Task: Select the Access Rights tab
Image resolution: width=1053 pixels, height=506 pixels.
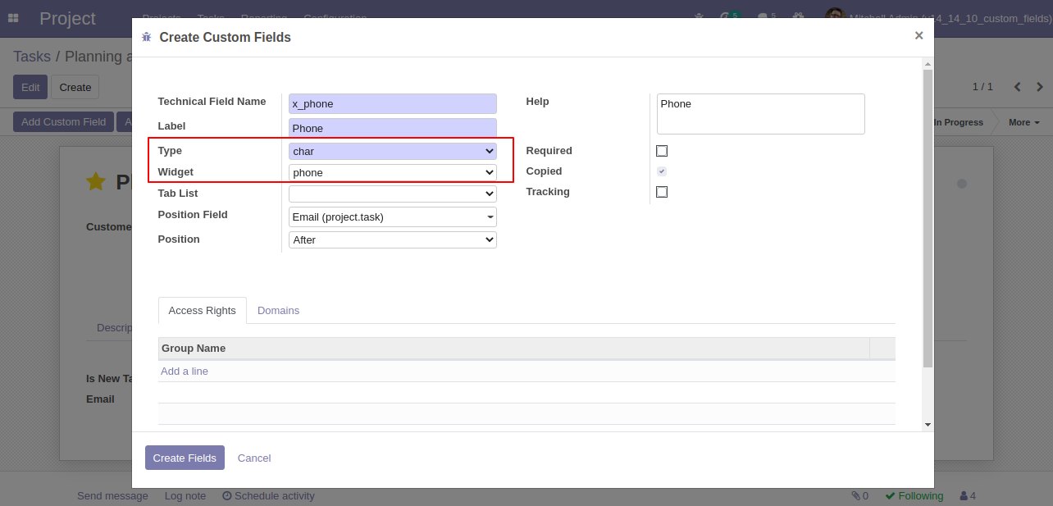Action: coord(202,311)
